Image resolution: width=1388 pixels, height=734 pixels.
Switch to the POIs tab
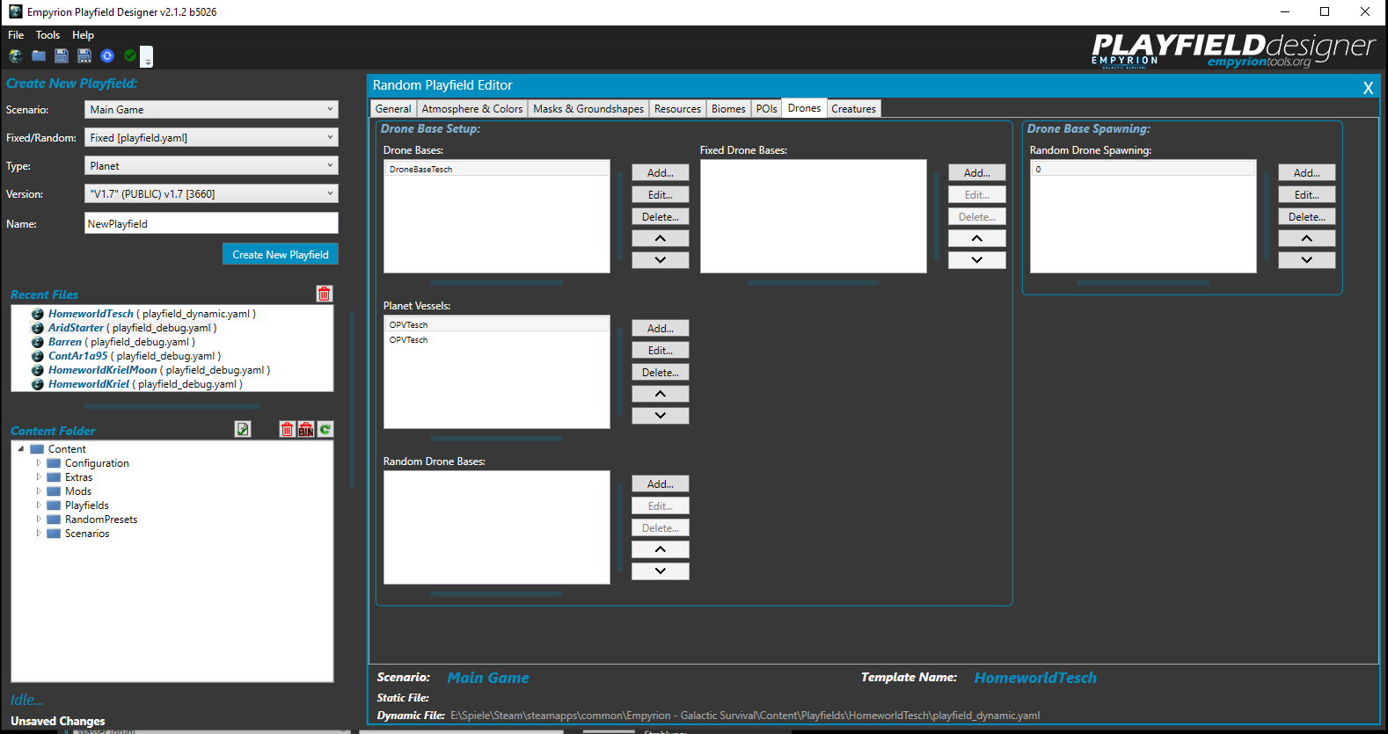767,109
